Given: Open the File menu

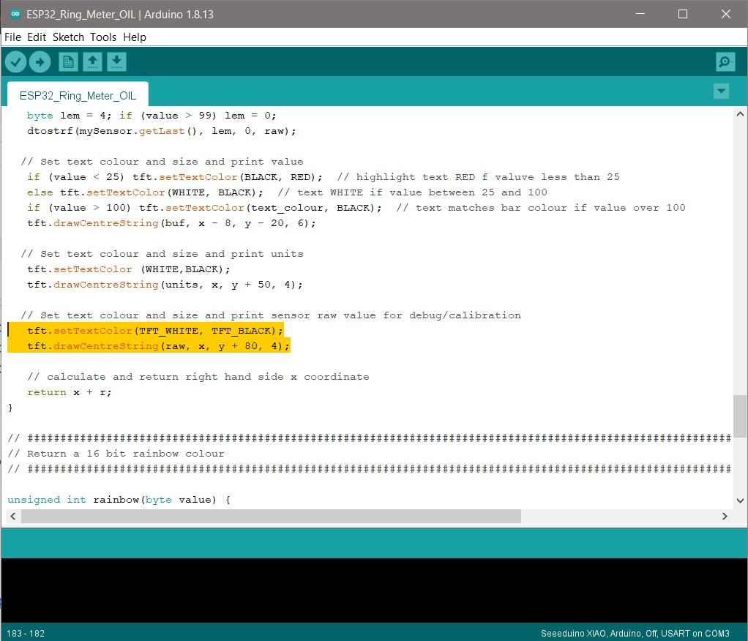Looking at the screenshot, I should (x=12, y=37).
